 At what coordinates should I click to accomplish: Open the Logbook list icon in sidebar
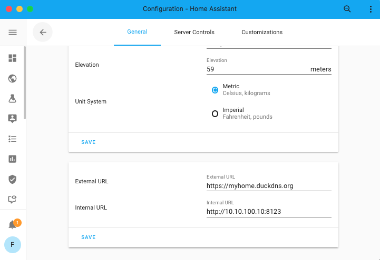pos(12,139)
